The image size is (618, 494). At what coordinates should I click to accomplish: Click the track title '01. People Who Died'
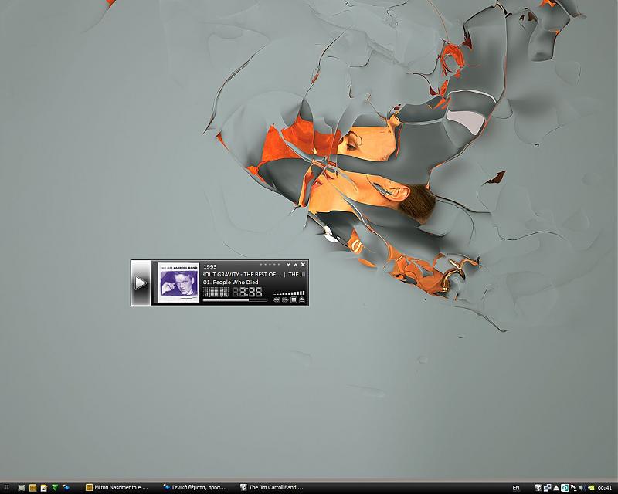[x=230, y=282]
